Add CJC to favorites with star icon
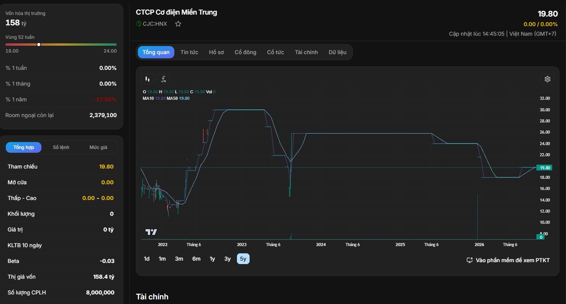This screenshot has height=304, width=566. (178, 24)
